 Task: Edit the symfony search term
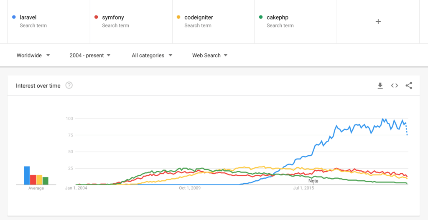(x=131, y=22)
